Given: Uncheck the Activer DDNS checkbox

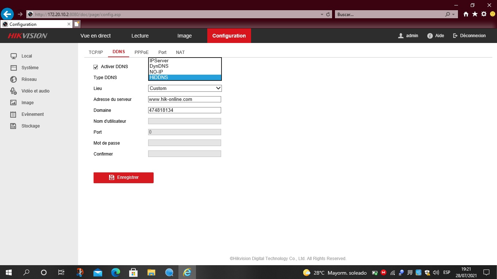Looking at the screenshot, I should coord(96,67).
